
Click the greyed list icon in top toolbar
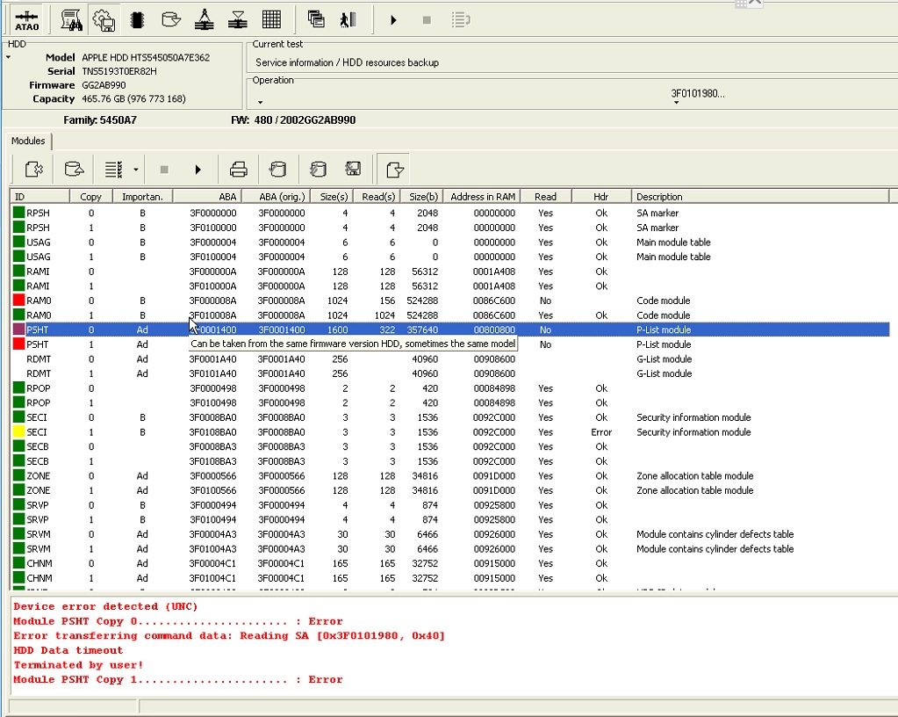pos(461,20)
